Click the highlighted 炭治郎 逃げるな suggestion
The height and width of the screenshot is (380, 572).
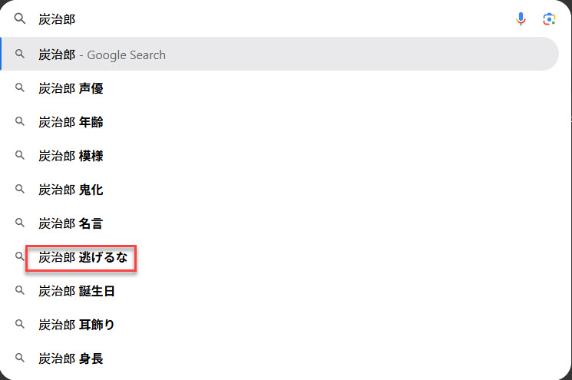pyautogui.click(x=83, y=257)
